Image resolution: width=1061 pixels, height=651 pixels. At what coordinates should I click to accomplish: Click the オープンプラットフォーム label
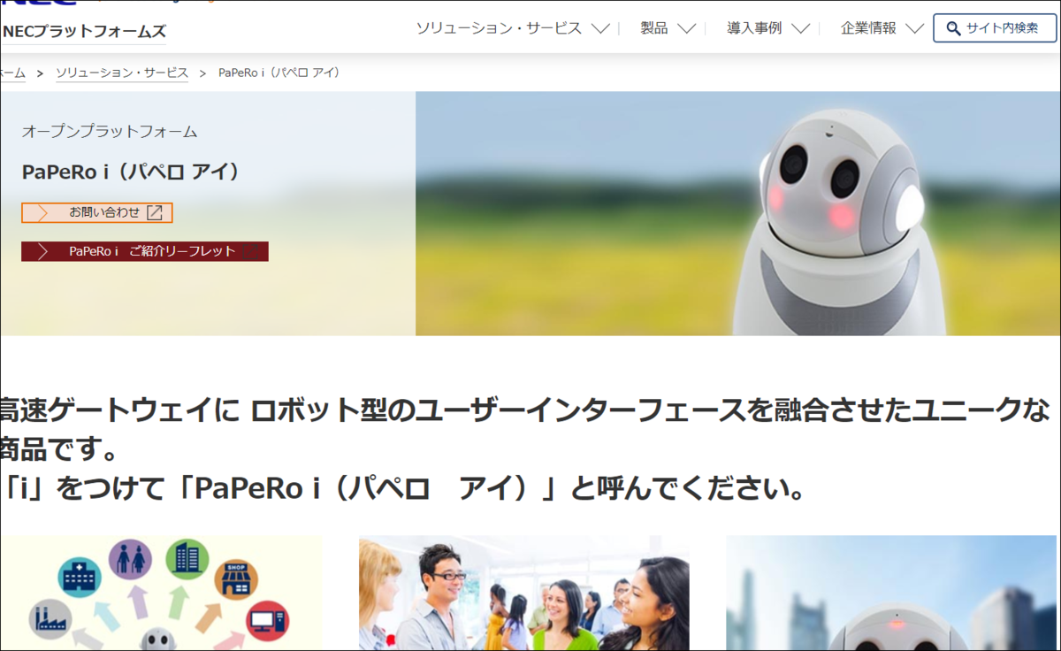110,132
